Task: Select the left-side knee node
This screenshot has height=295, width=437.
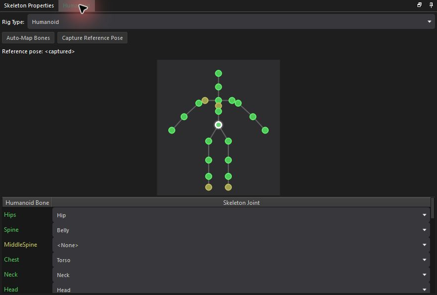Action: (x=208, y=160)
